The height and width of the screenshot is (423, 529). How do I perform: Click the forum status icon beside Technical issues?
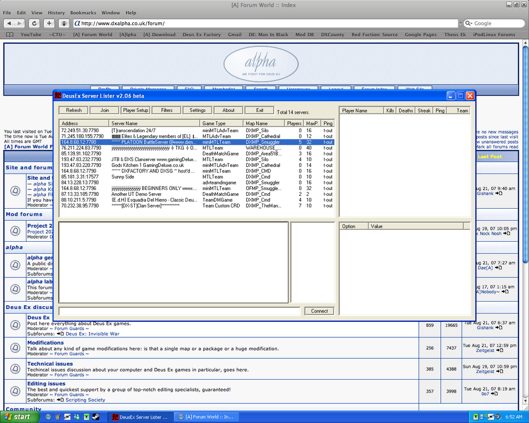tap(15, 369)
